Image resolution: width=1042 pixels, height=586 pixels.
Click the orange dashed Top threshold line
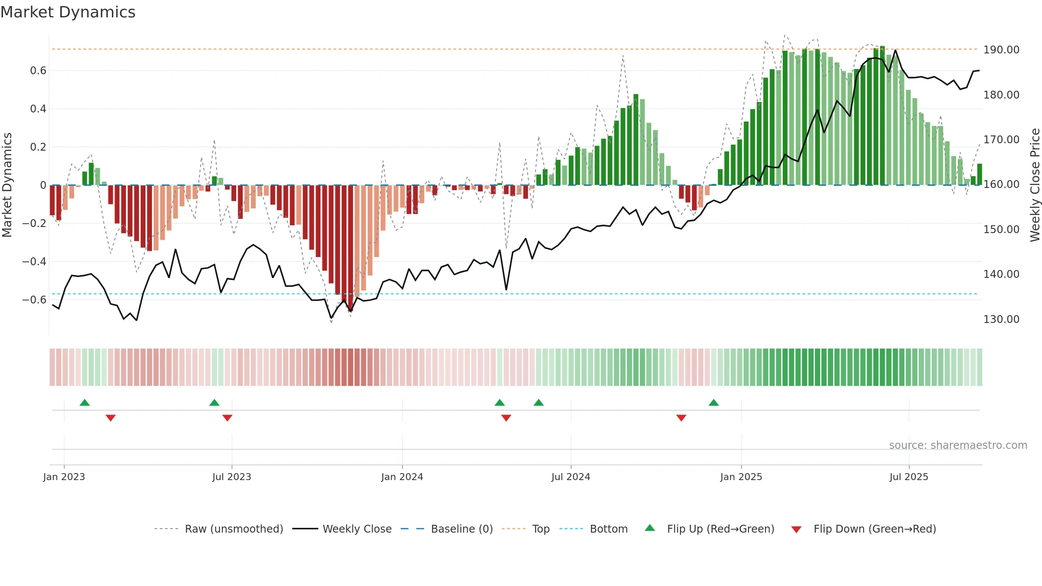[515, 49]
